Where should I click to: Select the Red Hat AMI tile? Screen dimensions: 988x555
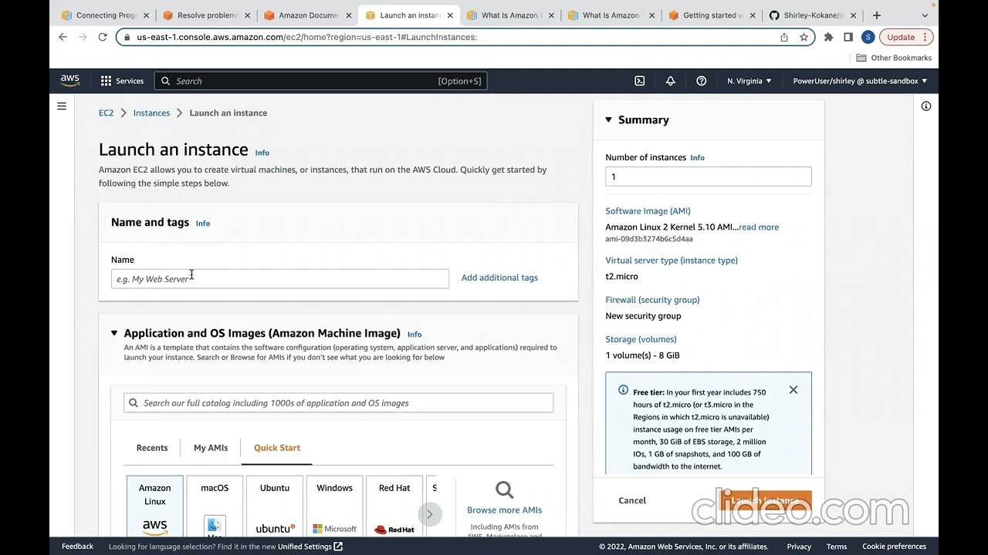(x=394, y=506)
